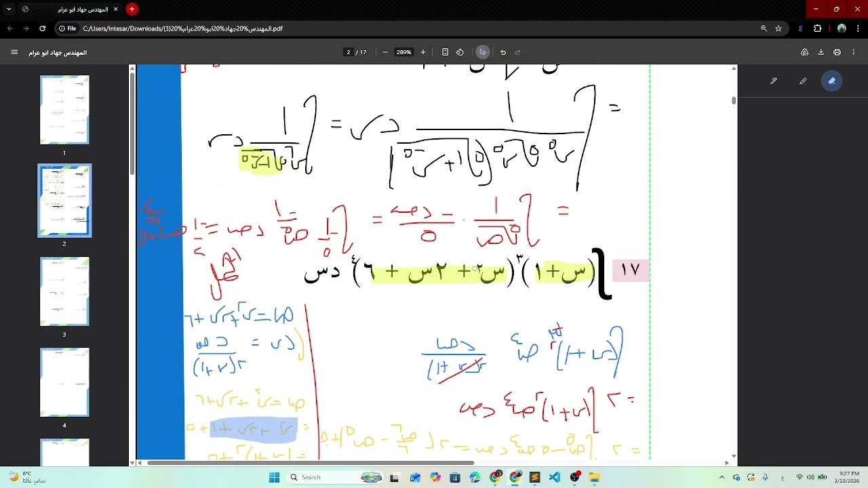Open the PDF viewer more actions menu

853,52
